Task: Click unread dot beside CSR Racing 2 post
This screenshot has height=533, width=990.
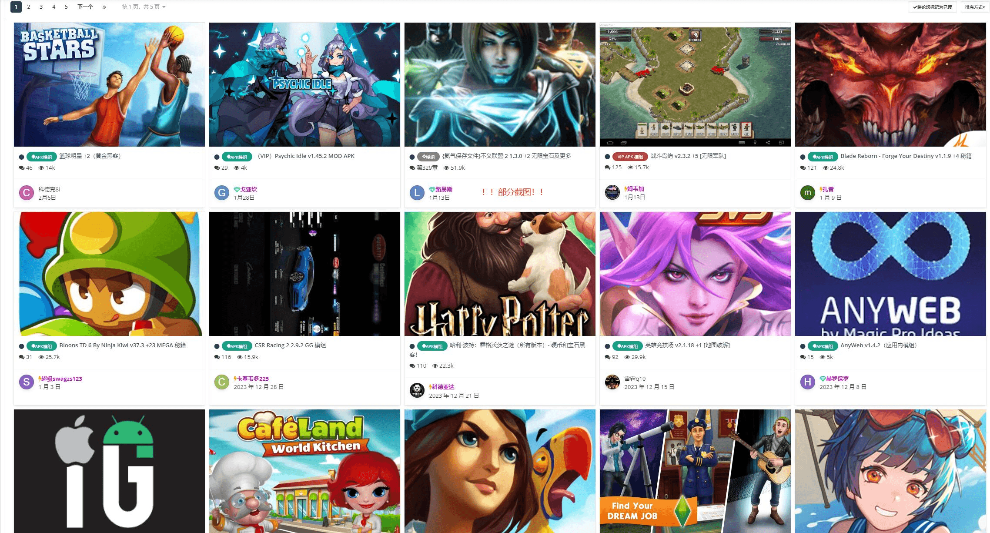Action: (217, 346)
